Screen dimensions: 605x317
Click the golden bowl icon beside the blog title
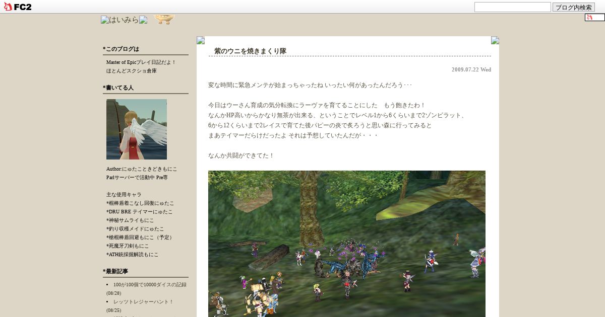(164, 20)
